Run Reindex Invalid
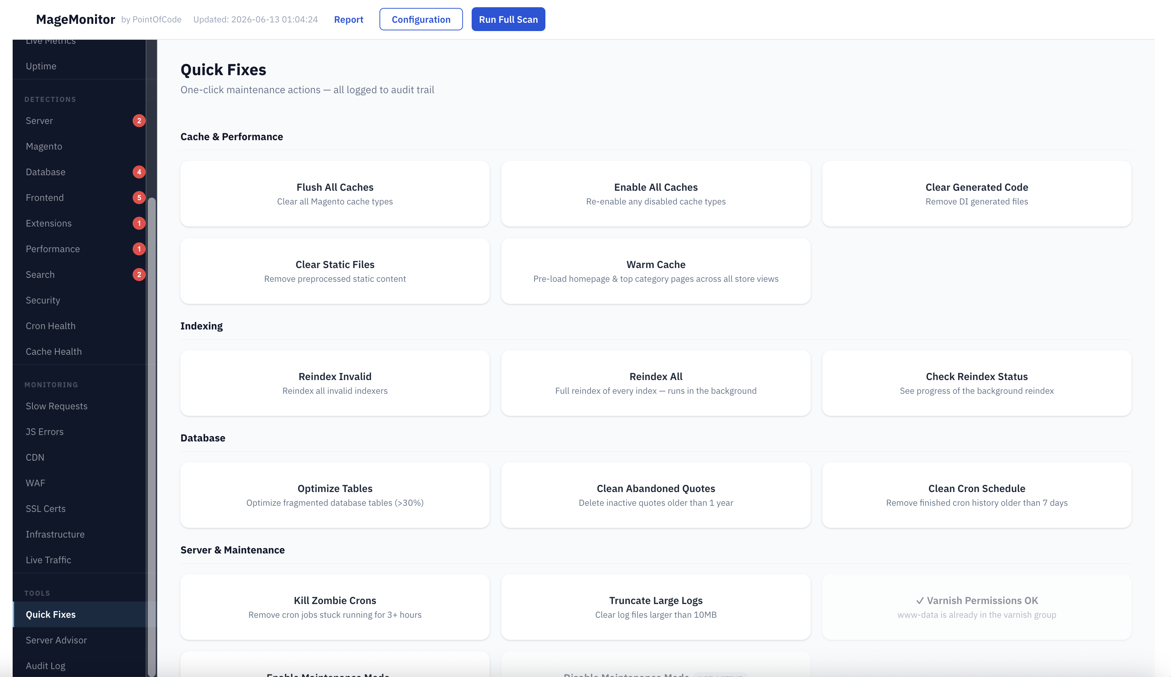 (335, 383)
